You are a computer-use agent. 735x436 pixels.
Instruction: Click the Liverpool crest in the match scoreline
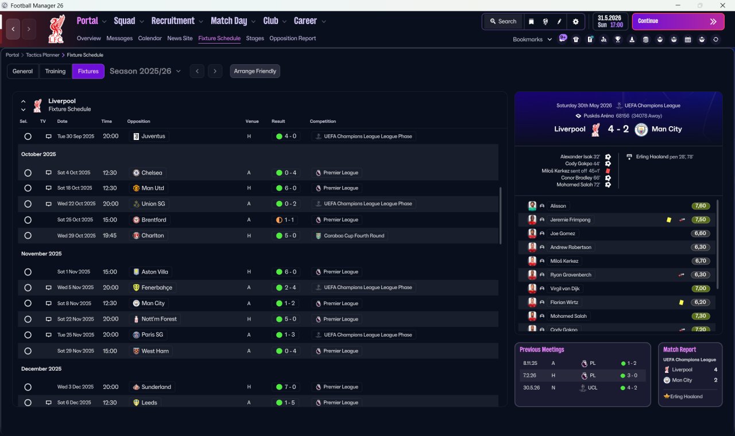tap(595, 130)
